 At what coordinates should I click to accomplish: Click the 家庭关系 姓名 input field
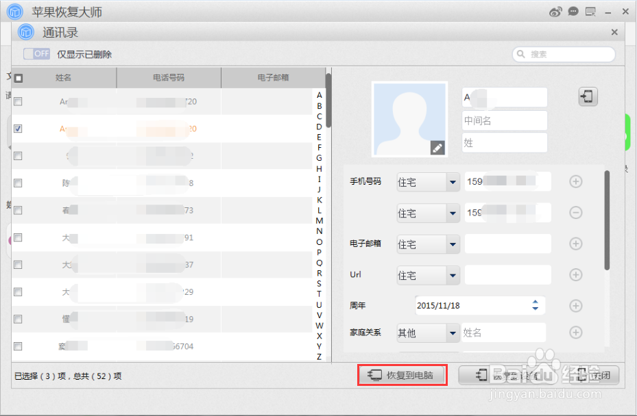503,333
